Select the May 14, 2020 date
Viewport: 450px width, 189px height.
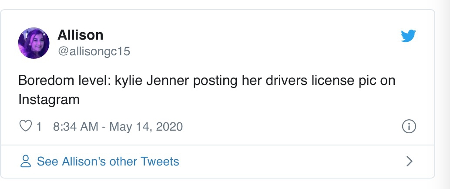click(x=146, y=127)
